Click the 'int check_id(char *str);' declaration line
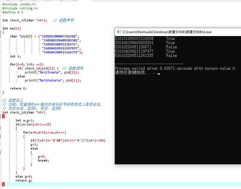 click(x=25, y=20)
